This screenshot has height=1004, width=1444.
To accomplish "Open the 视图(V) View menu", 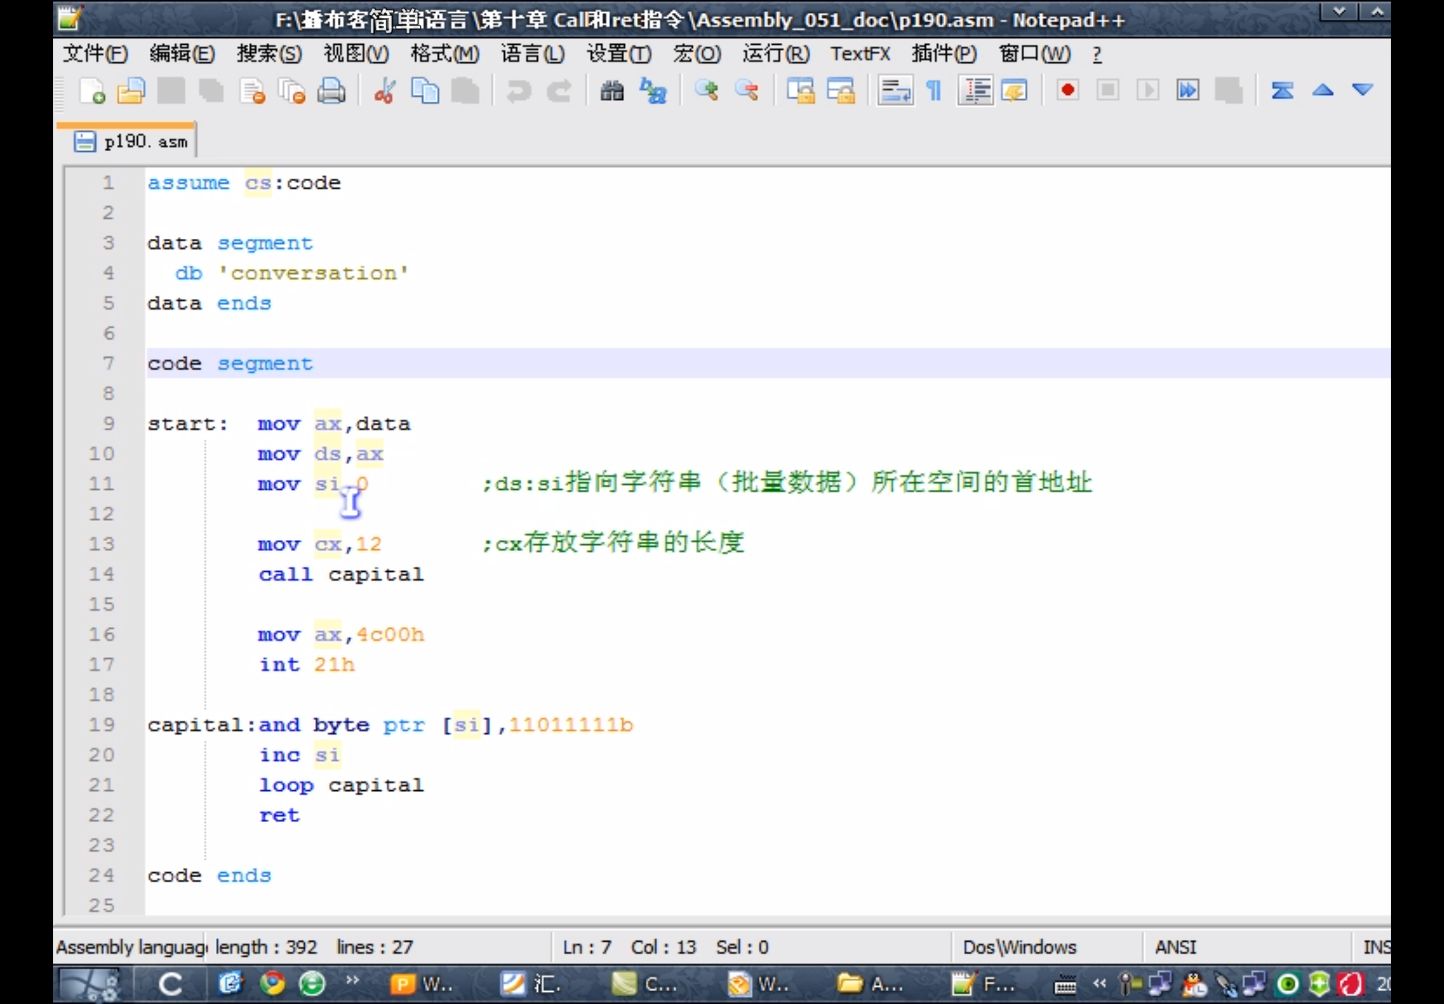I will pos(356,54).
